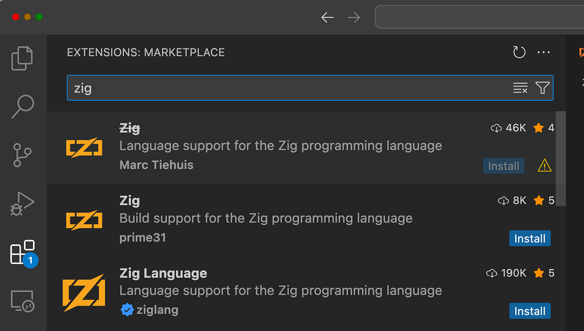
Task: Go forward using the right arrow
Action: click(x=353, y=18)
